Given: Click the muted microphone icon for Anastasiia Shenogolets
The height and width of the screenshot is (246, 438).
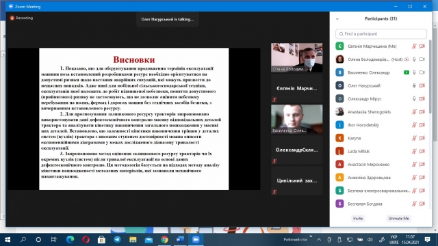Looking at the screenshot, I should [x=414, y=112].
